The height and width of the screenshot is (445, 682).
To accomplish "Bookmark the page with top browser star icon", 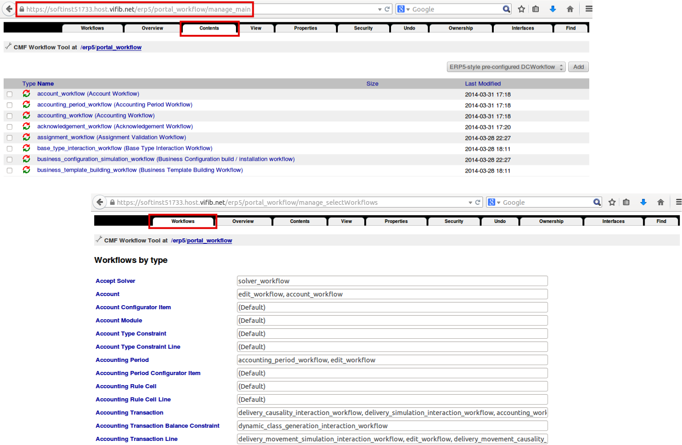I will pos(522,9).
